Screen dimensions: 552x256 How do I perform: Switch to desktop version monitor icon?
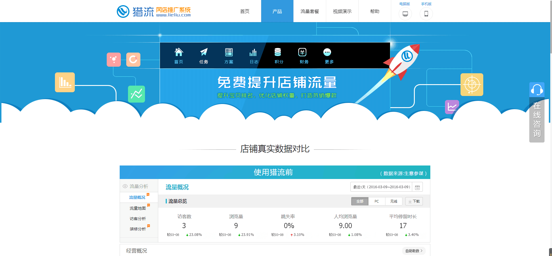click(405, 14)
